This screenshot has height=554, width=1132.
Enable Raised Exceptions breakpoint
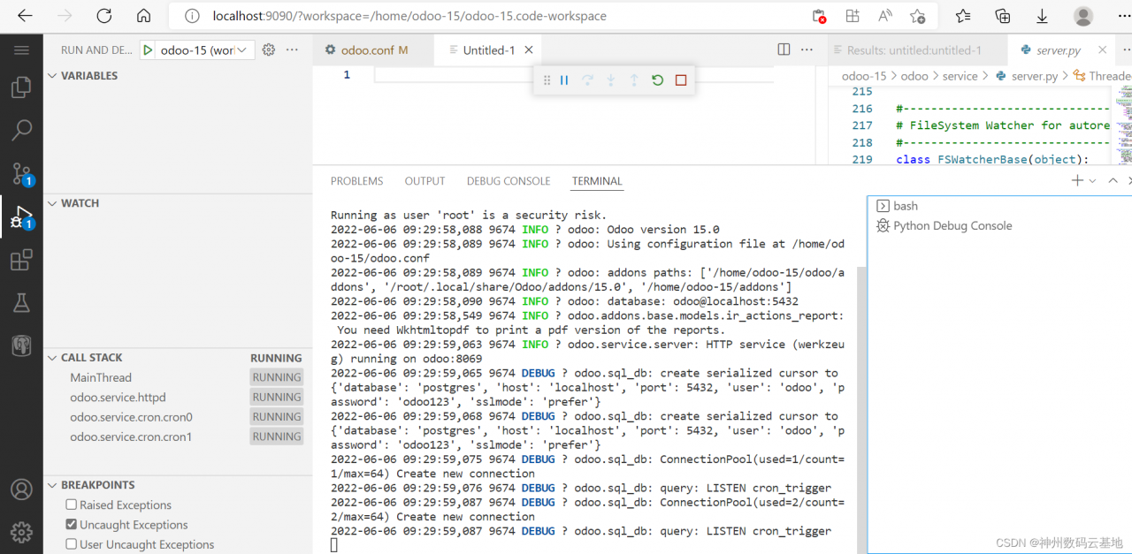tap(72, 505)
